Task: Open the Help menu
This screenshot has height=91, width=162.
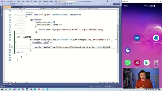Action: point(56,1)
